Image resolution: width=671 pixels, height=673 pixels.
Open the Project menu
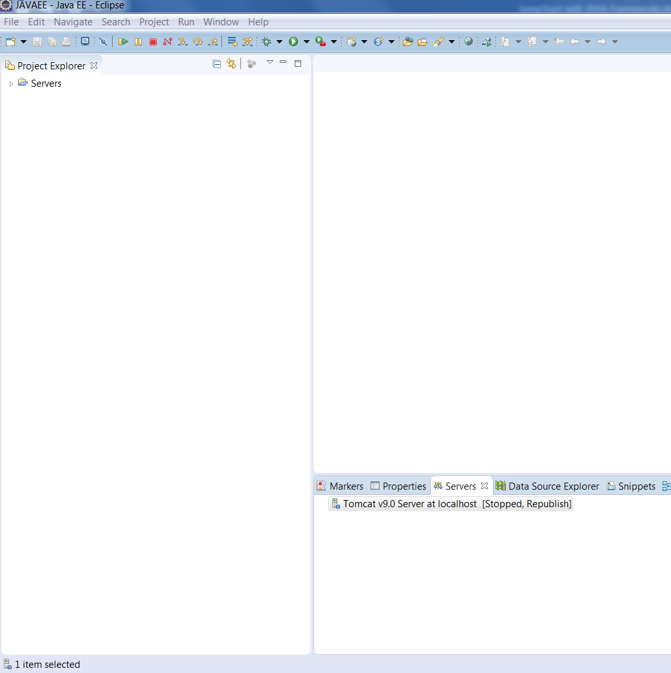(154, 22)
